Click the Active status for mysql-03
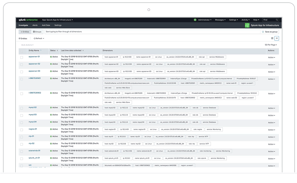 click(x=54, y=115)
